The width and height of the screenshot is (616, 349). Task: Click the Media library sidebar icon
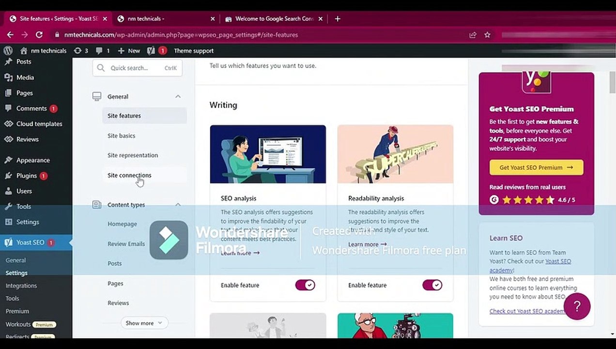click(x=8, y=77)
